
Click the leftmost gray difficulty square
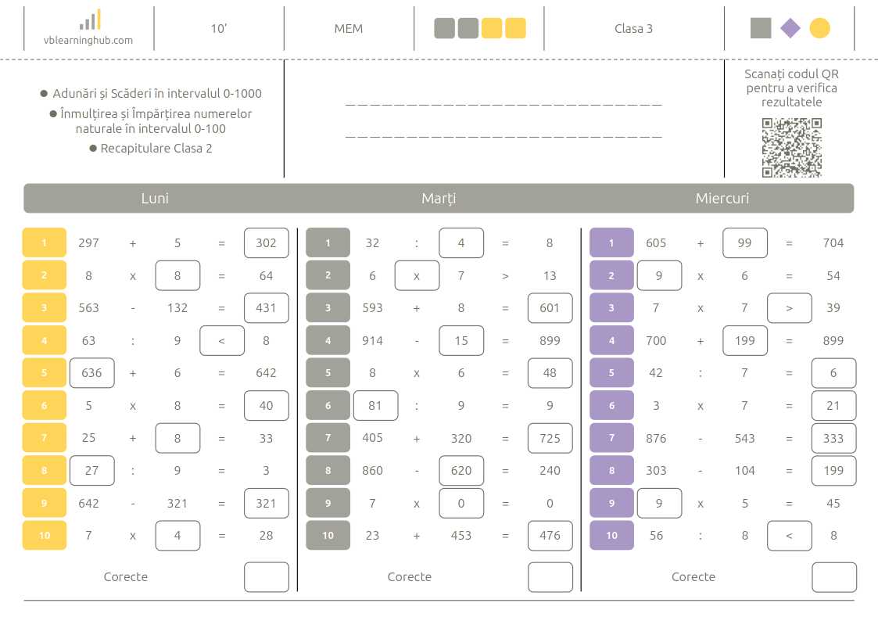coord(444,29)
